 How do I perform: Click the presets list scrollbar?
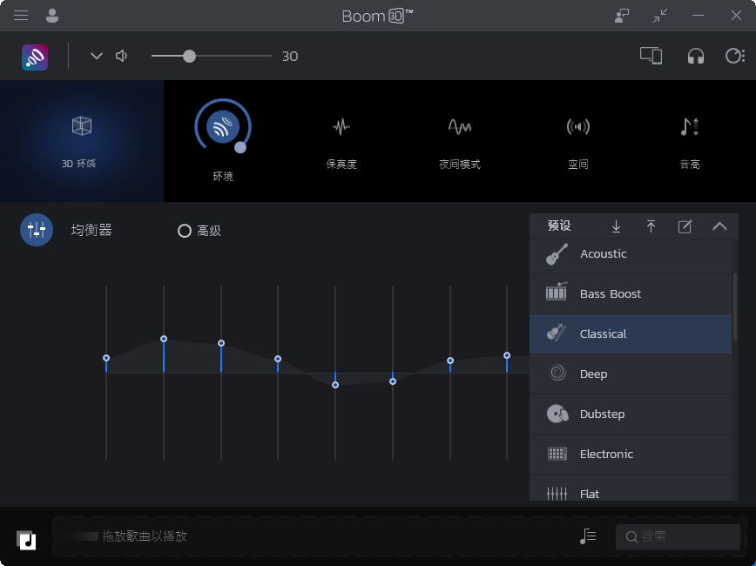tap(735, 307)
